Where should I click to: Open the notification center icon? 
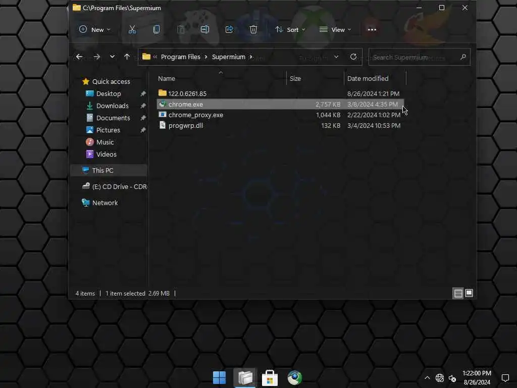505,378
